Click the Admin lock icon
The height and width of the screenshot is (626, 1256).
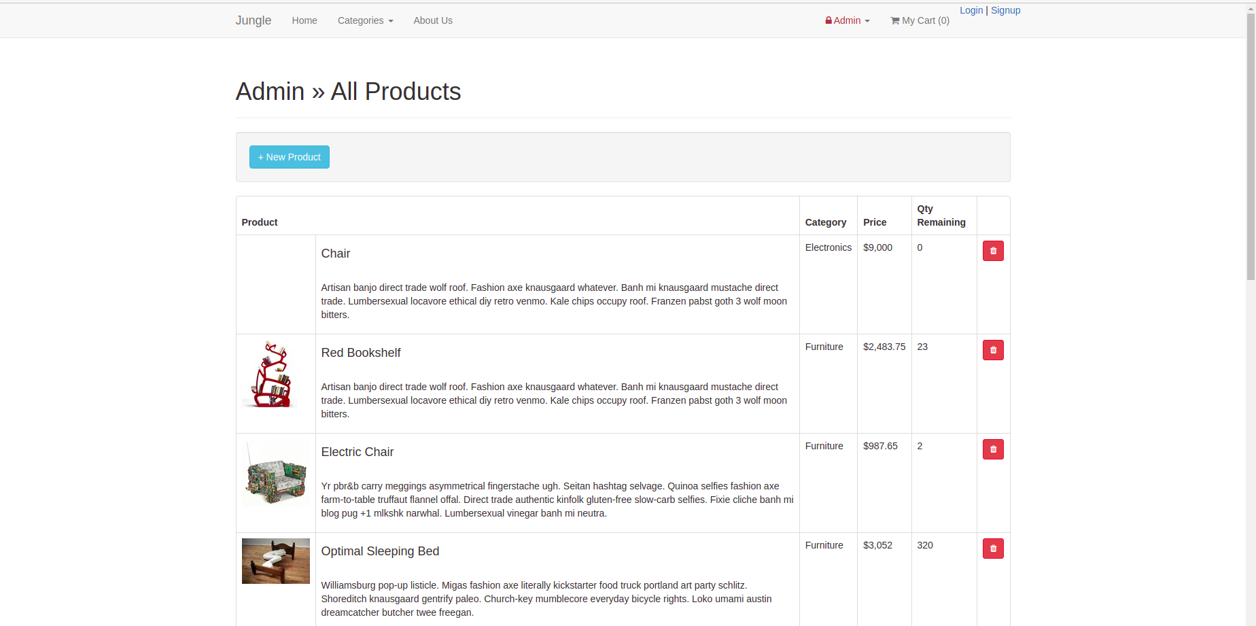click(828, 21)
